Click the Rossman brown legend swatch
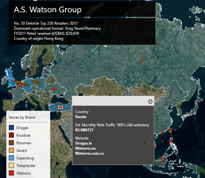 tap(11, 143)
